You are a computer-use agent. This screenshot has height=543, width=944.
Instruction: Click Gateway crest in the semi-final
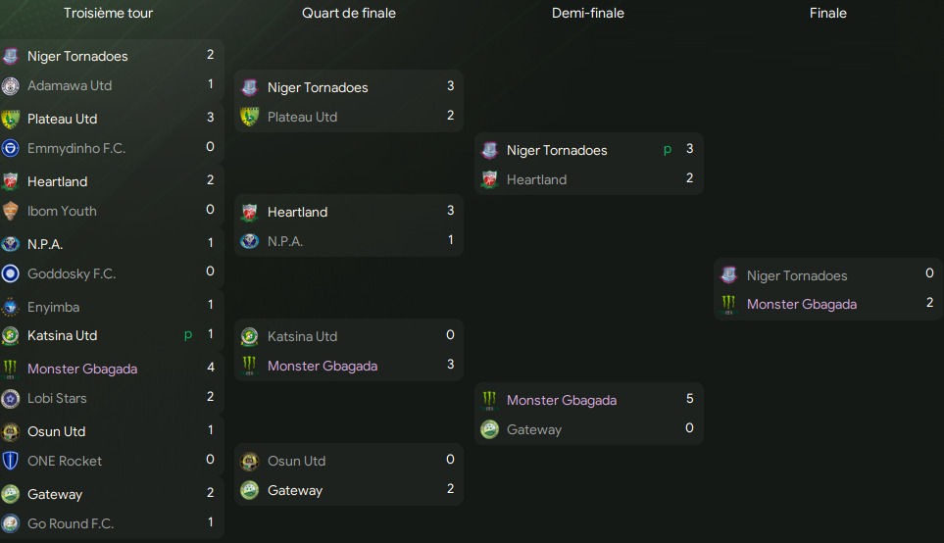click(490, 429)
